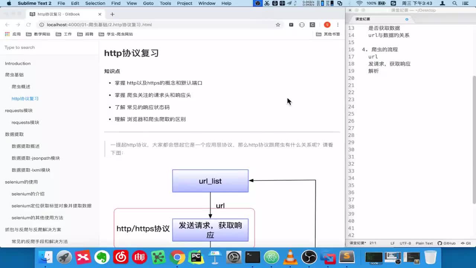Open the 工作 bookmark folder
The image size is (476, 268).
point(64,34)
